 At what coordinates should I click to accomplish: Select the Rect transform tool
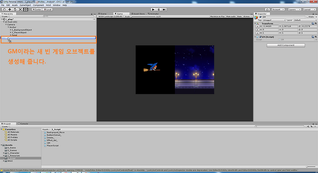click(x=26, y=10)
